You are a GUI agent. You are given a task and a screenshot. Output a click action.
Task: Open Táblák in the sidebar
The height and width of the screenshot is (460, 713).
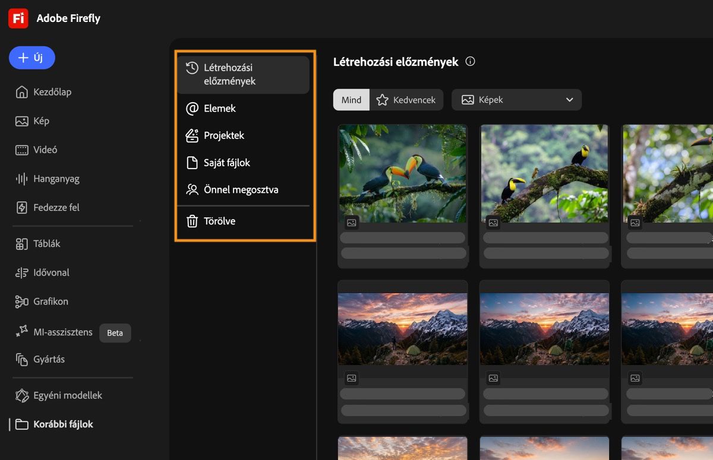coord(47,243)
